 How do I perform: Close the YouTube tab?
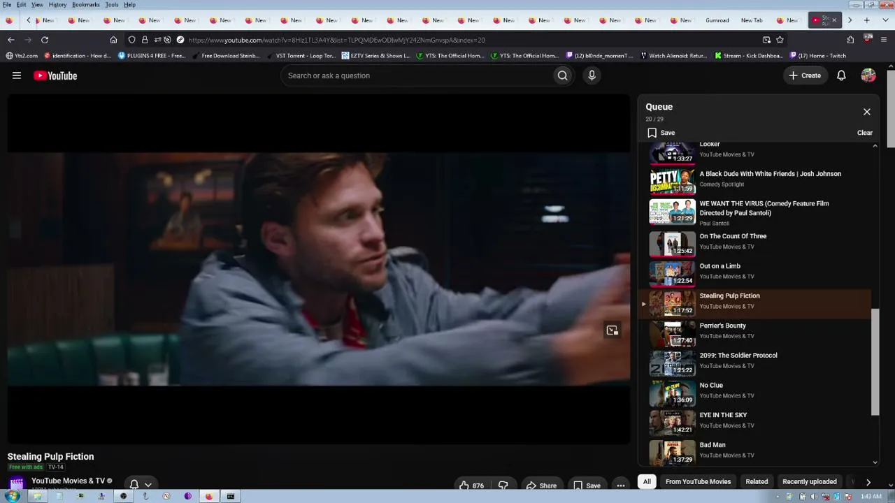[x=833, y=20]
